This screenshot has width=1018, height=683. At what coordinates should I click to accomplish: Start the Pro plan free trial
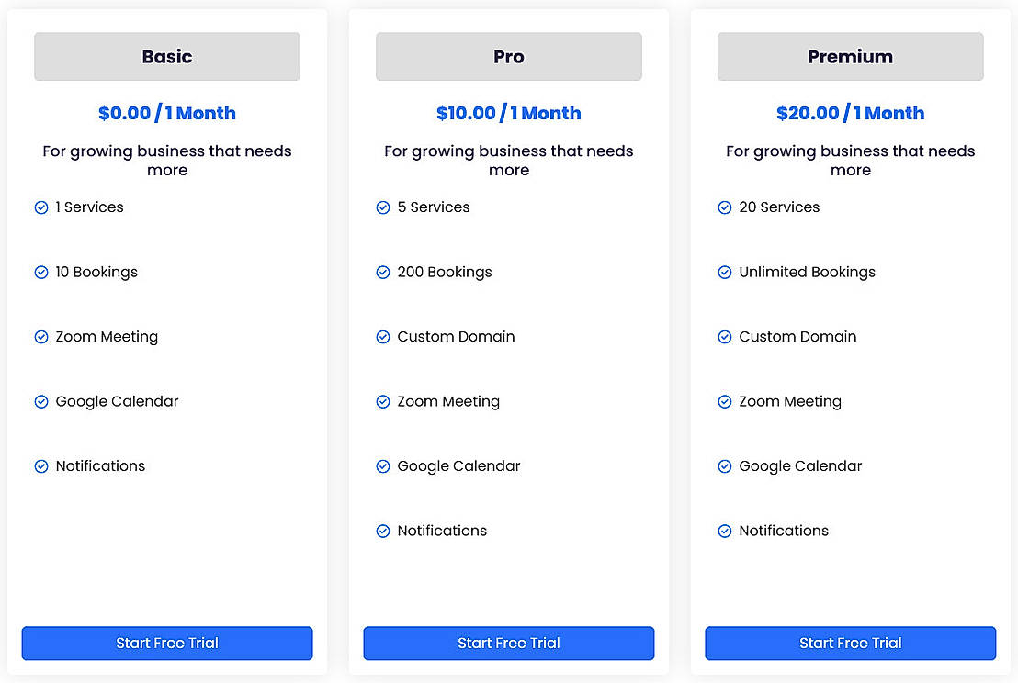pyautogui.click(x=509, y=643)
